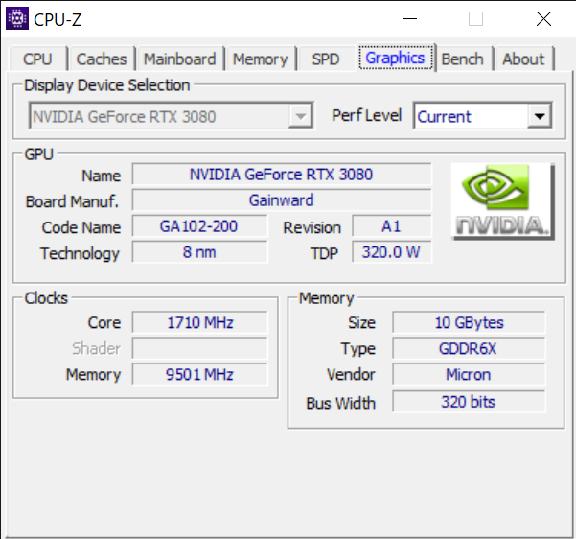Click the Memory clock value '9501 MHz'
Screen dimensions: 576x539
pos(199,374)
